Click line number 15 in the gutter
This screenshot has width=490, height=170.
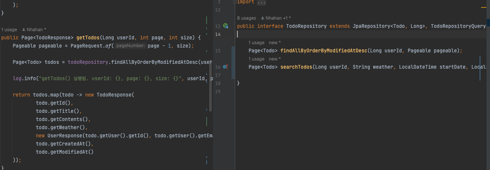tap(218, 50)
